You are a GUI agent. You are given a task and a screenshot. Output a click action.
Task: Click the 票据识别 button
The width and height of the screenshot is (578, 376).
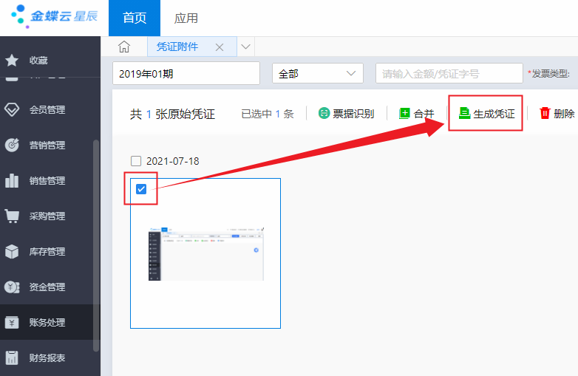[x=346, y=114]
